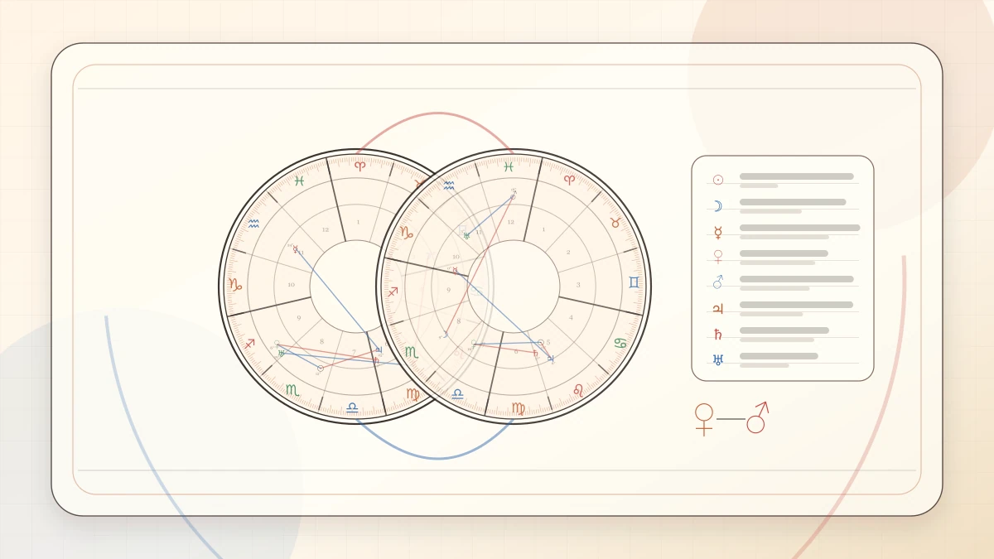Click the Gemini sign on the right chart

tap(634, 282)
